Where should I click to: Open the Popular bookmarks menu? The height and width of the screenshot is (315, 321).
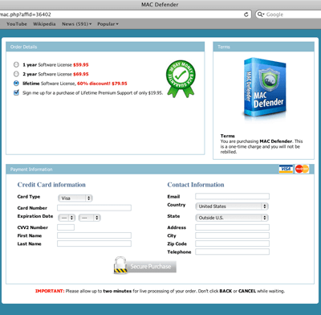pos(108,24)
